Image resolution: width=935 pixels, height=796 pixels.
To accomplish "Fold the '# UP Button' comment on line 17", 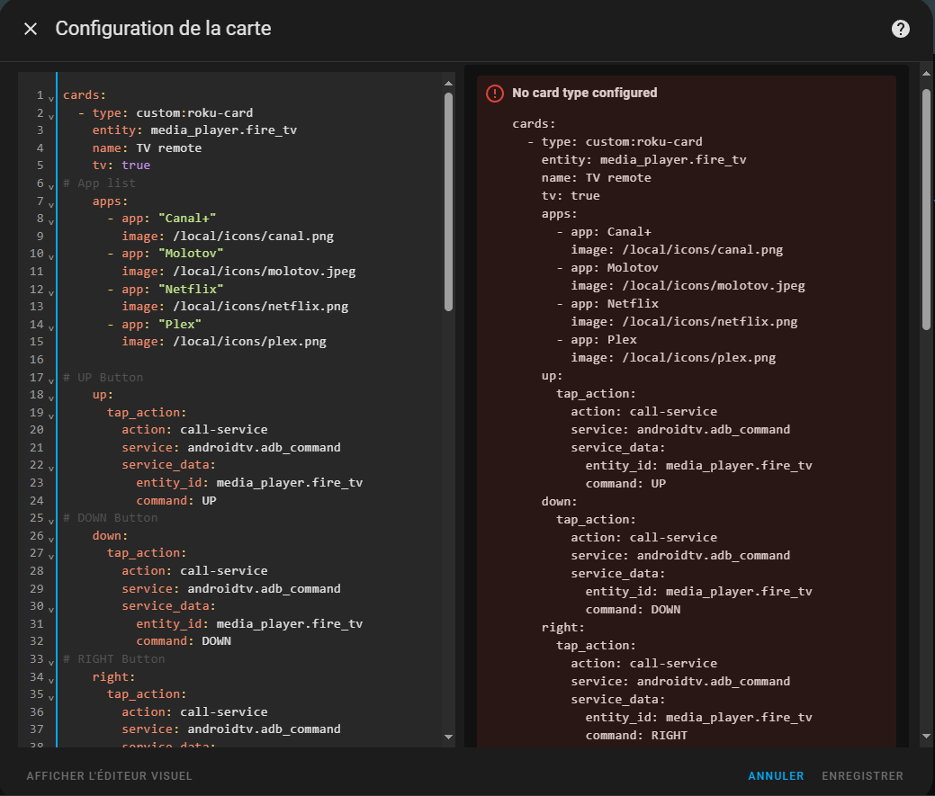I will [51, 380].
